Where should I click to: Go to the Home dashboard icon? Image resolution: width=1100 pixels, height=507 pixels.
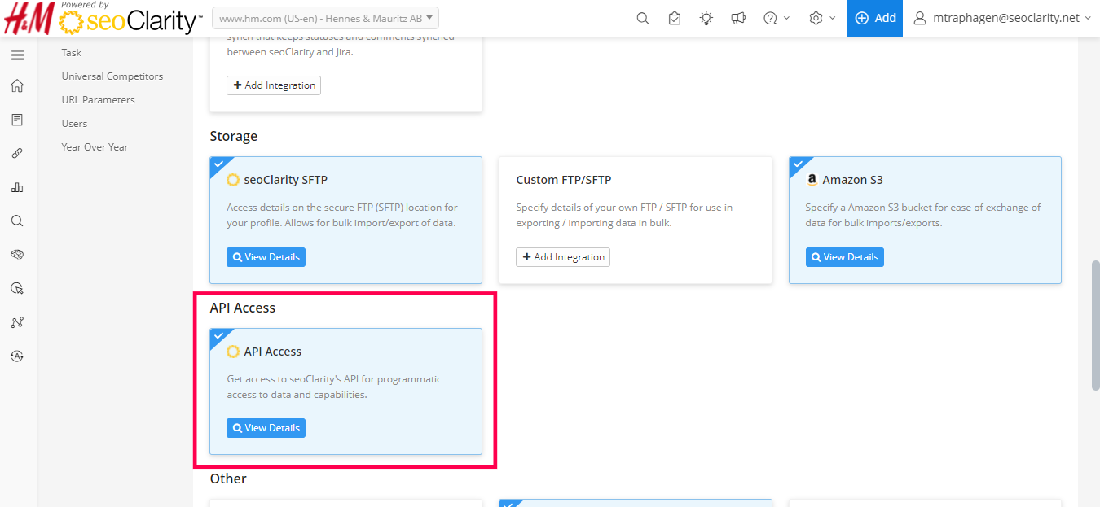click(17, 86)
